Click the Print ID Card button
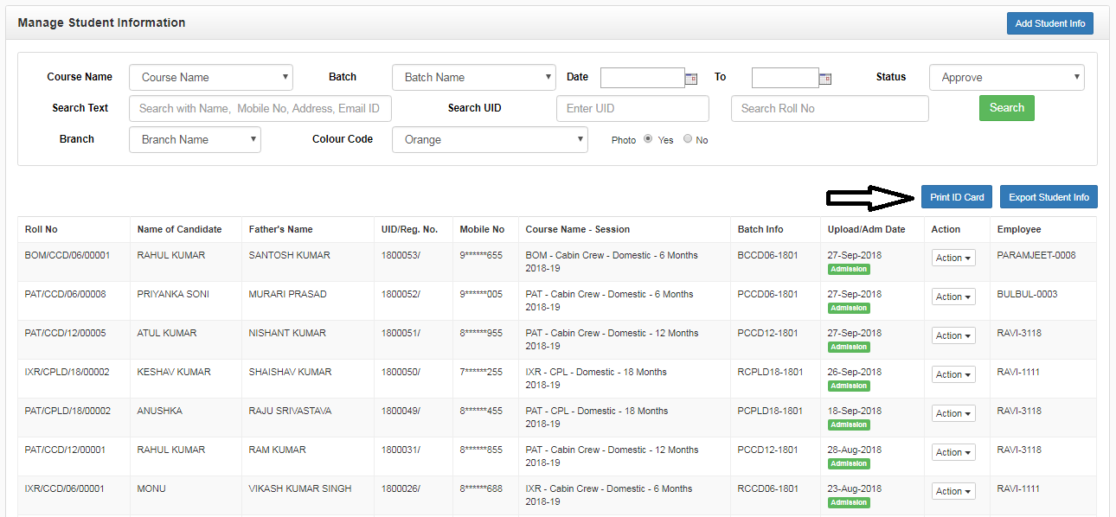Screen dimensions: 1116x517 pos(957,197)
